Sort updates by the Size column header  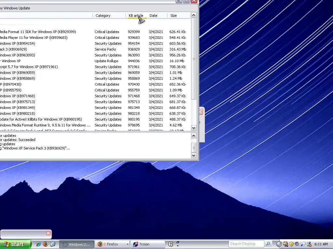179,16
